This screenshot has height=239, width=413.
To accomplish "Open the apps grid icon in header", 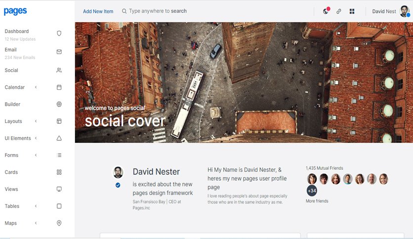I will pos(352,11).
